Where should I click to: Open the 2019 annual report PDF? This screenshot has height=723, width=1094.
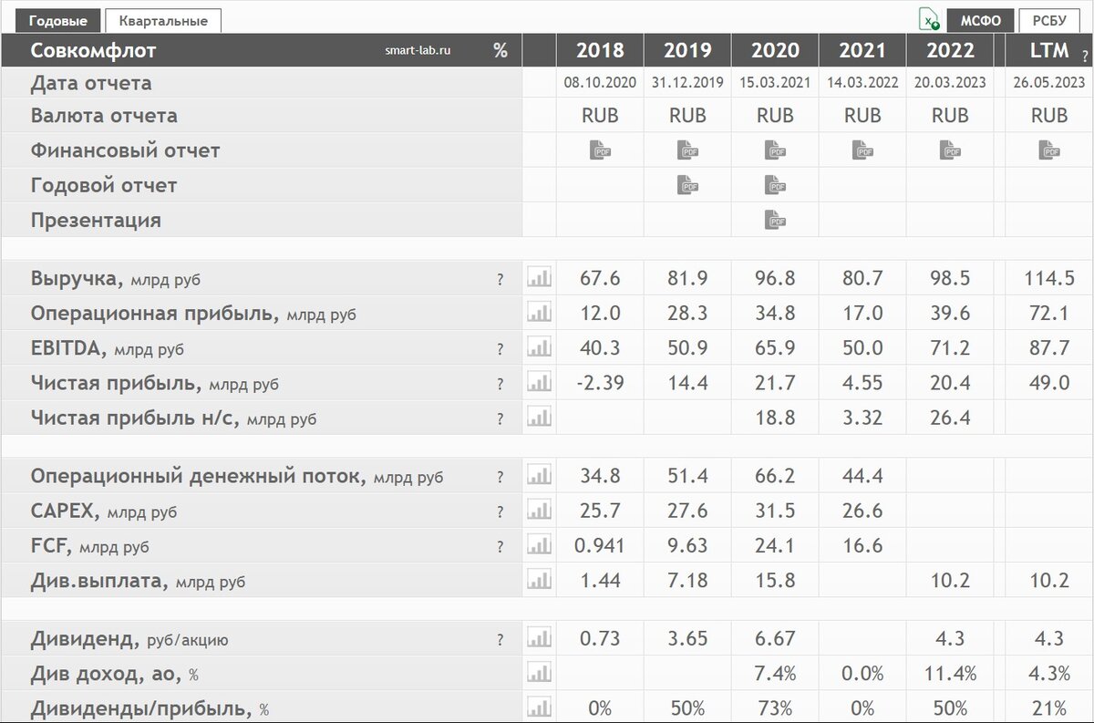tap(687, 185)
